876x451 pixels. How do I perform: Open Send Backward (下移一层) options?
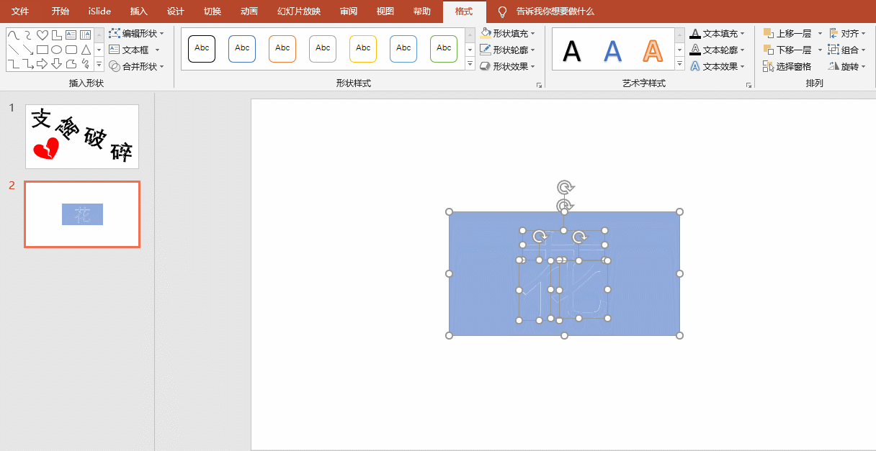click(x=820, y=50)
